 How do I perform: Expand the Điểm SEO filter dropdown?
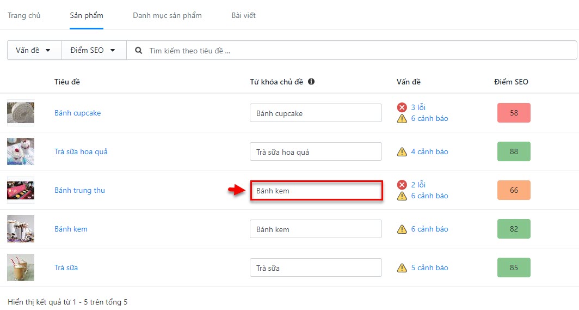click(x=94, y=50)
